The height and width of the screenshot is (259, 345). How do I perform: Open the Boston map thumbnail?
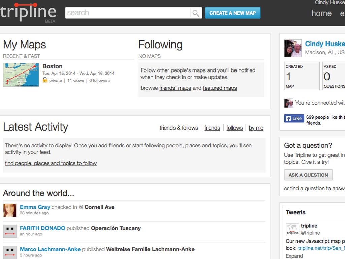[x=21, y=75]
